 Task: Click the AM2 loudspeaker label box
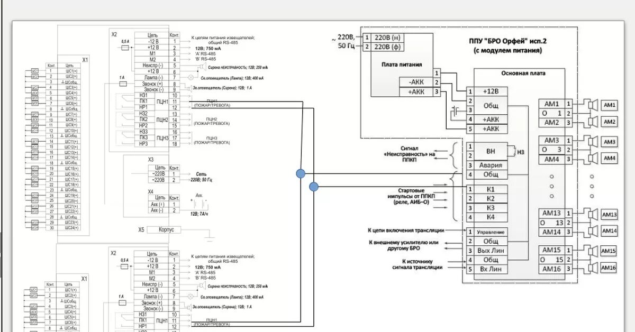[x=610, y=122]
